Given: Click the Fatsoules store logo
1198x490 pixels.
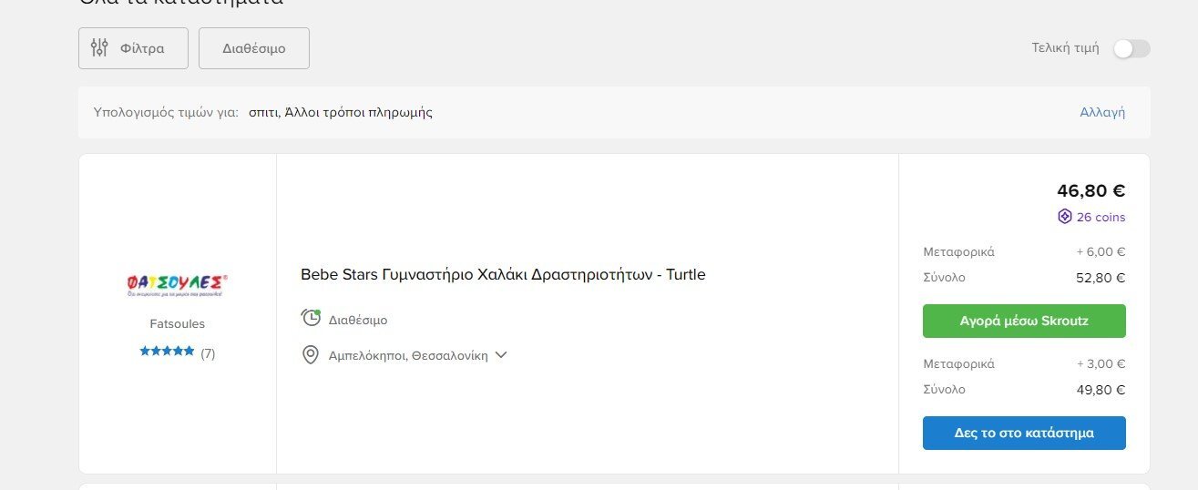Looking at the screenshot, I should [x=178, y=285].
